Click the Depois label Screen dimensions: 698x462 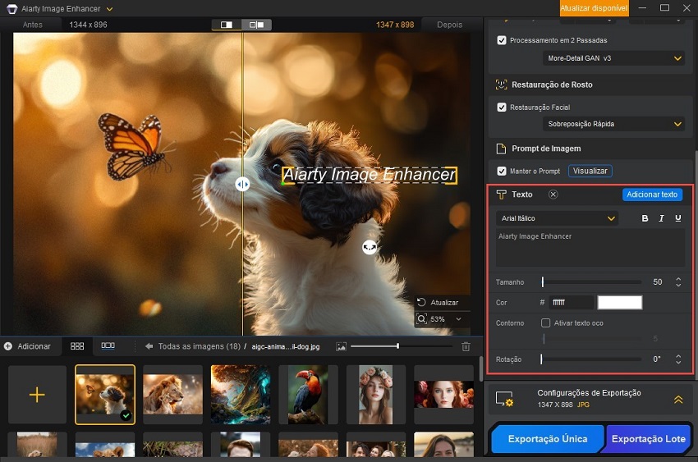pyautogui.click(x=450, y=25)
